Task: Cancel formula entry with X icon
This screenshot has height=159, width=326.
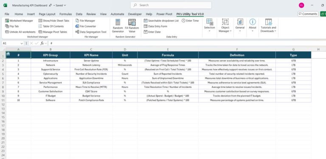Action: pyautogui.click(x=31, y=43)
